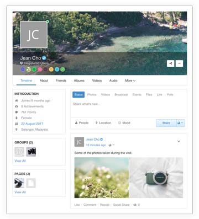The width and height of the screenshot is (199, 219).
Task: Click the verified badge beside Jean Cho header
Action: [x=44, y=58]
